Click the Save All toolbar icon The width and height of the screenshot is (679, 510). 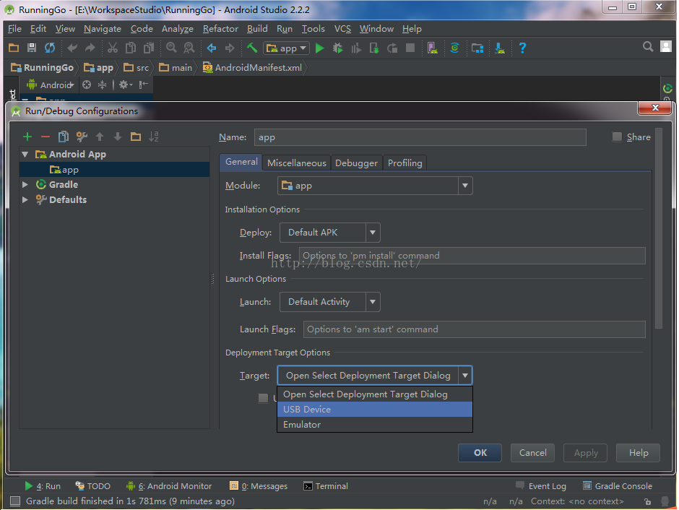32,48
